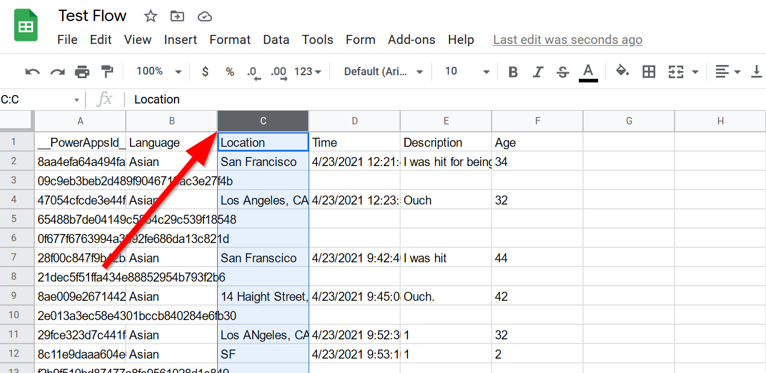The height and width of the screenshot is (373, 766).
Task: Click the redo arrow icon
Action: 57,72
